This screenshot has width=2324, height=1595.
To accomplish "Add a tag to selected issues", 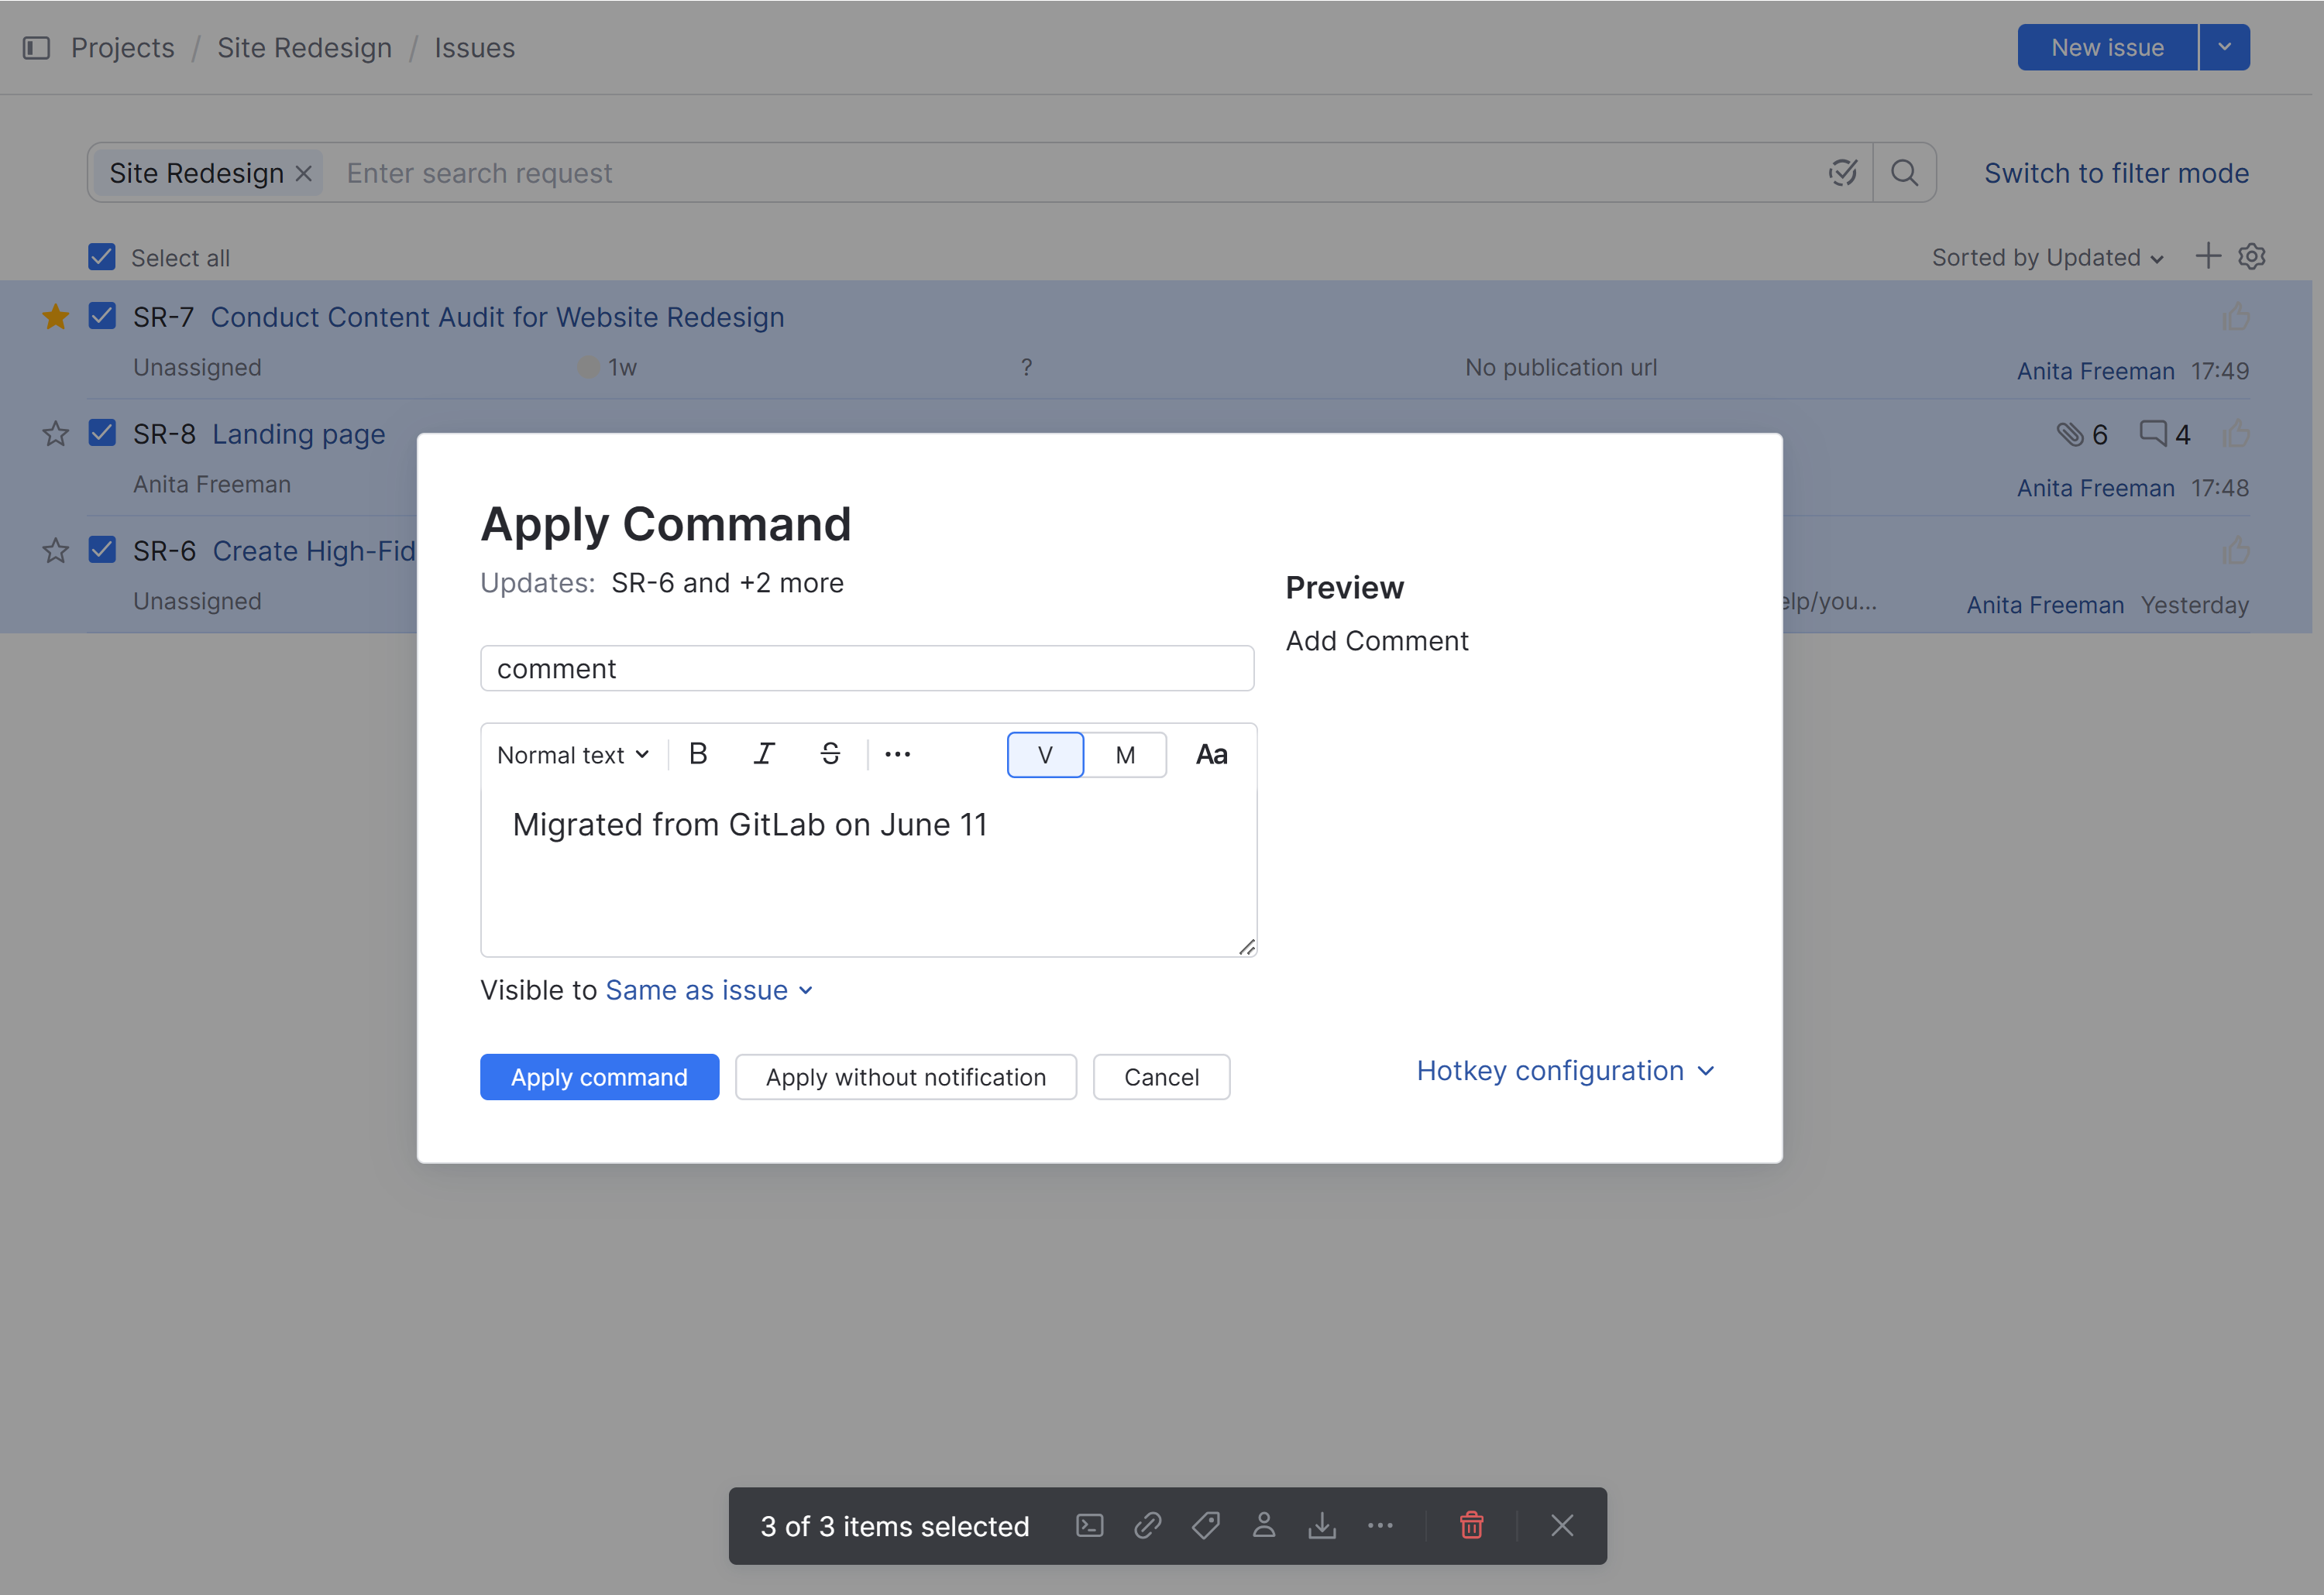I will pos(1205,1526).
